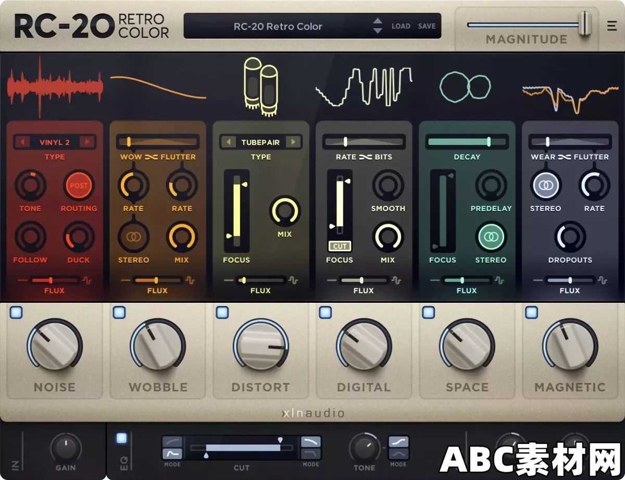Click the red vinyl noise waveform icon
Viewport: 625px width, 480px height.
(x=55, y=86)
